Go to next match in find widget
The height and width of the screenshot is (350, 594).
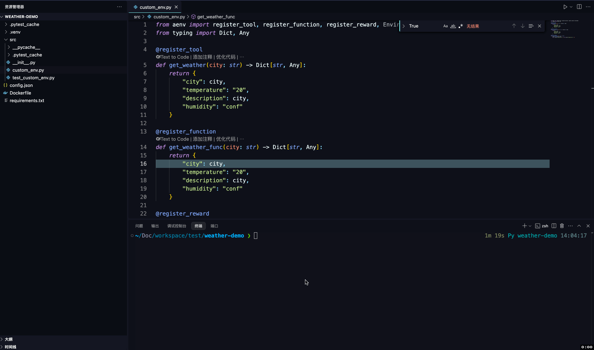click(x=523, y=26)
